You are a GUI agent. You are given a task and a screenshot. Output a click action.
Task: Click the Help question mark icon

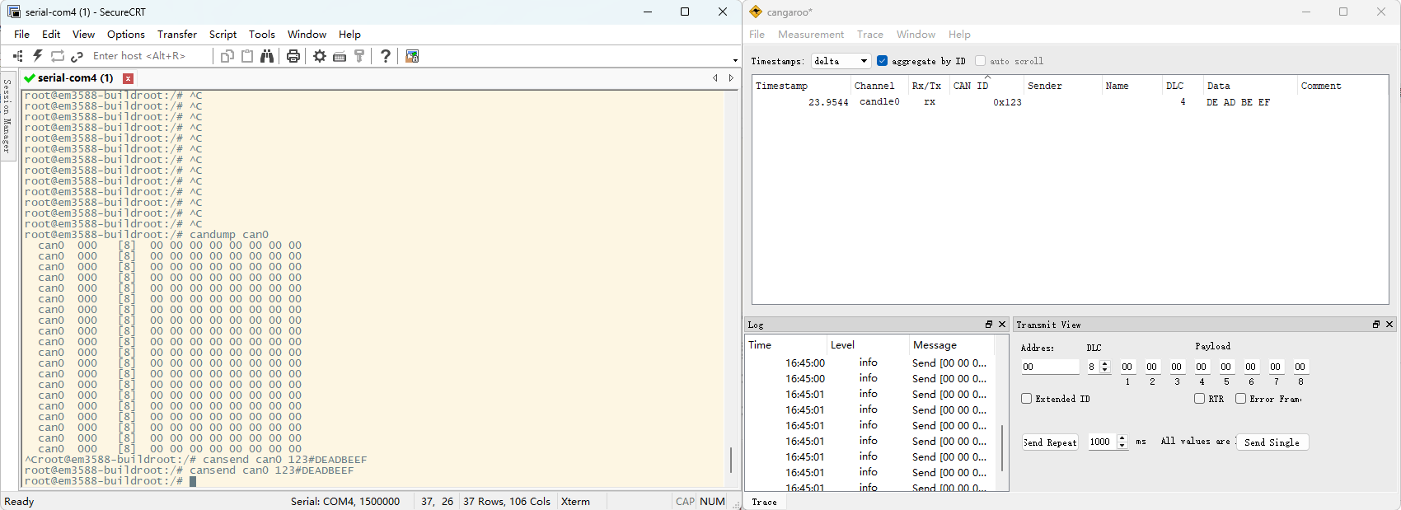(386, 56)
